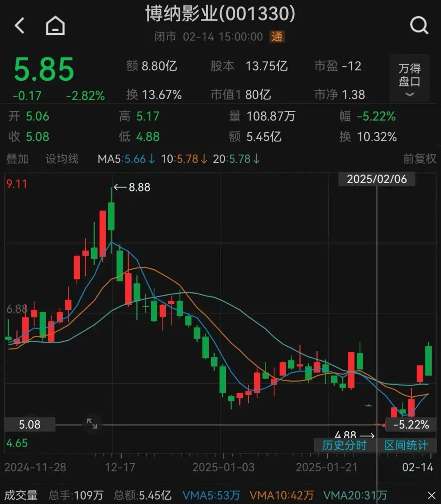Tap the 总手:109万 value
Image resolution: width=441 pixels, height=504 pixels.
tap(76, 495)
